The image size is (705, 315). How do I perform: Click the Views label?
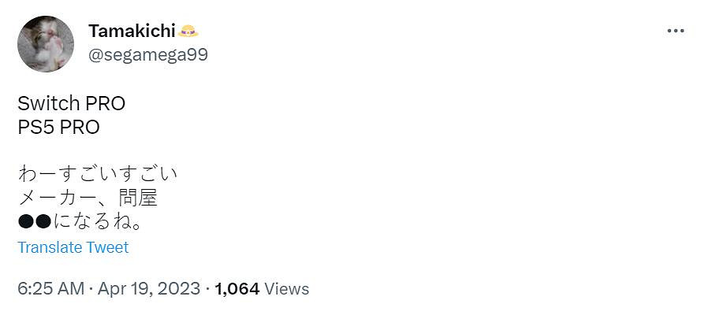[x=287, y=289]
